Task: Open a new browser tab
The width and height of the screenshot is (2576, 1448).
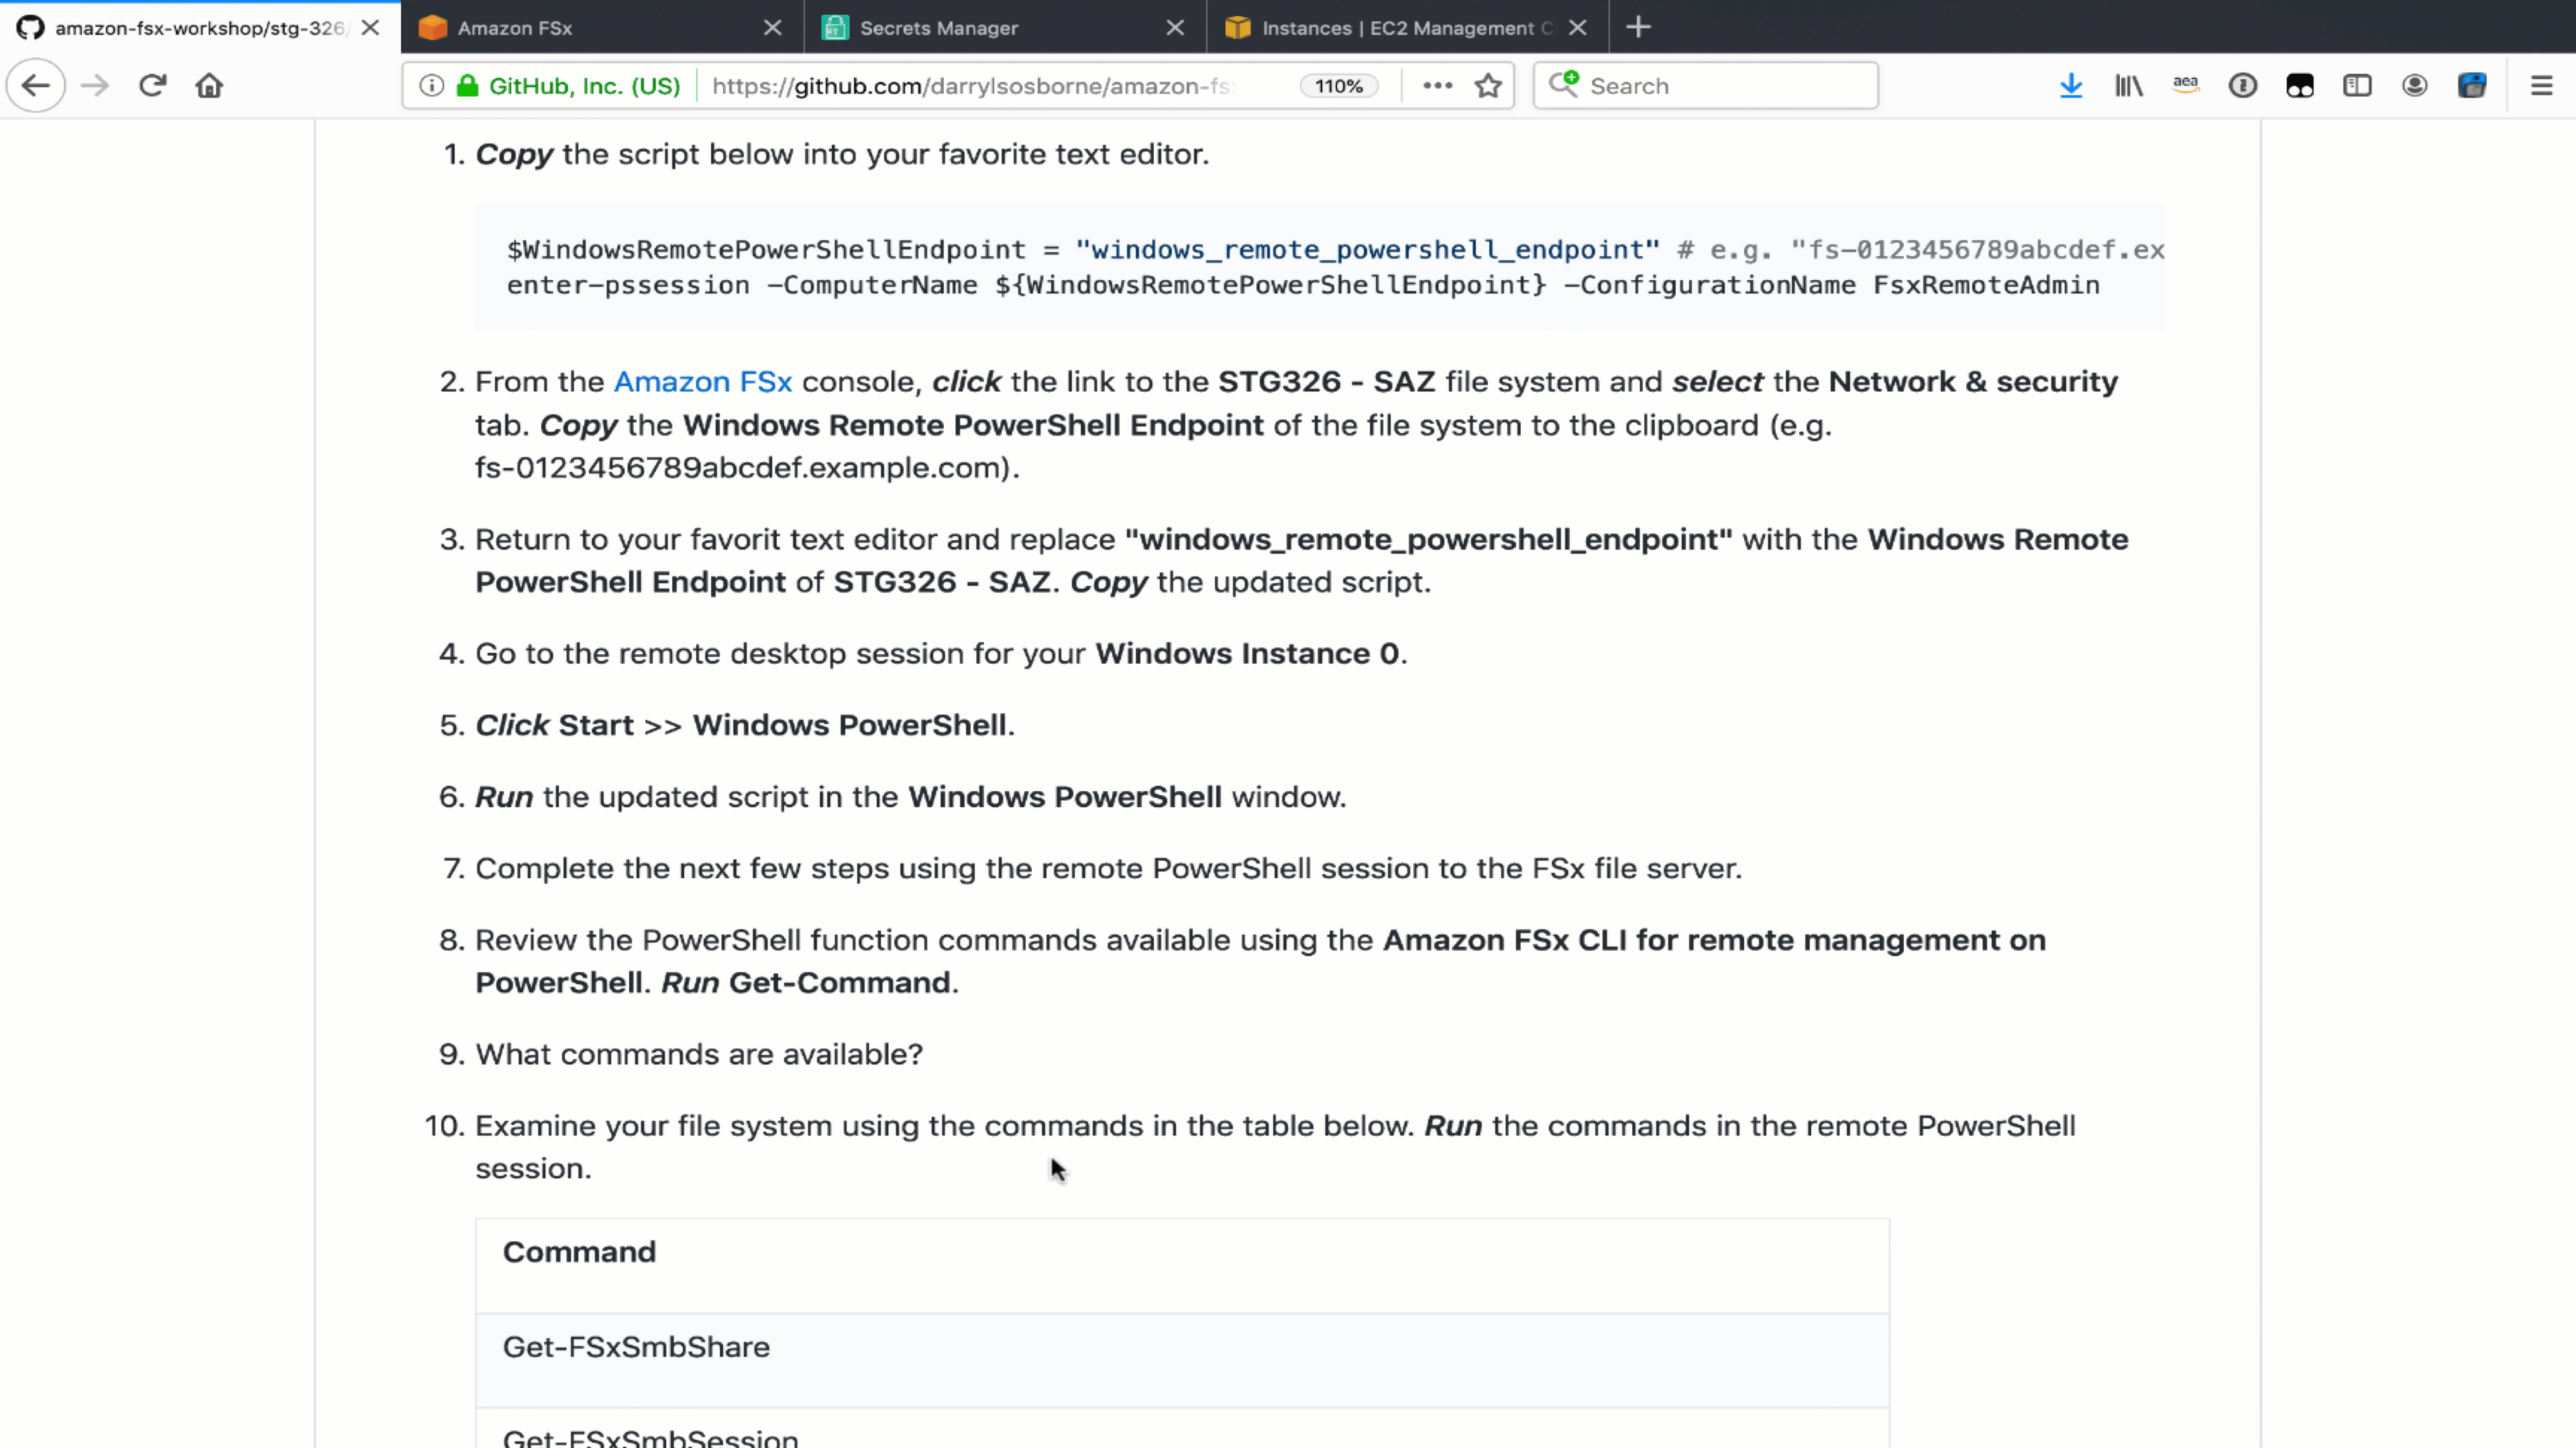Action: click(1638, 27)
